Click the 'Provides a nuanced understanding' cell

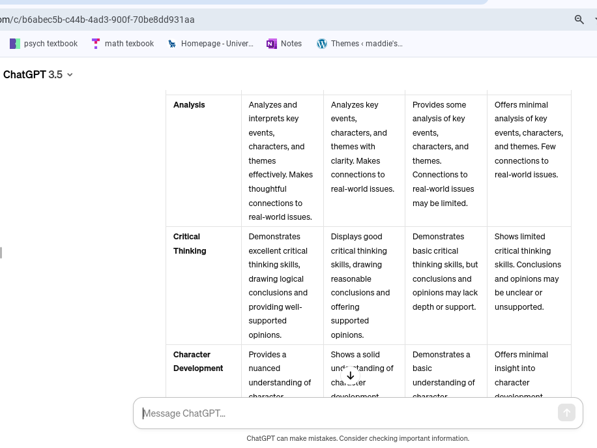coord(282,371)
